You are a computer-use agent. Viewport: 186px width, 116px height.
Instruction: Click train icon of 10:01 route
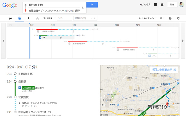(118, 50)
